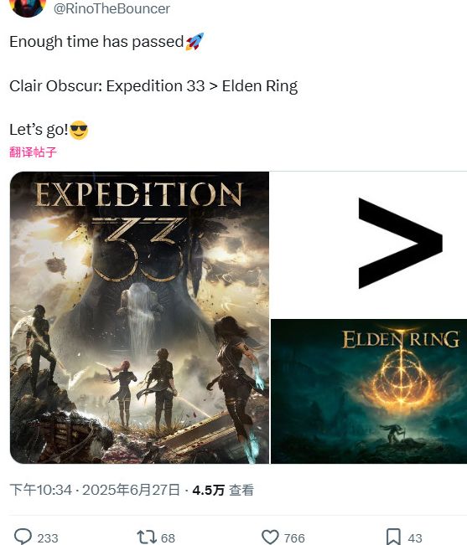467x545 pixels.
Task: Click the 43 bookmarks count
Action: (x=415, y=538)
